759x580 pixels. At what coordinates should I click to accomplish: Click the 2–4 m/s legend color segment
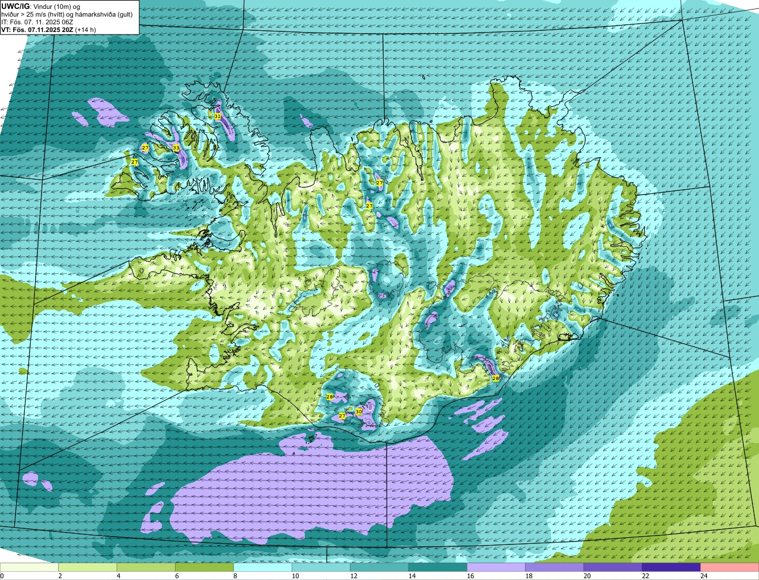click(x=89, y=568)
